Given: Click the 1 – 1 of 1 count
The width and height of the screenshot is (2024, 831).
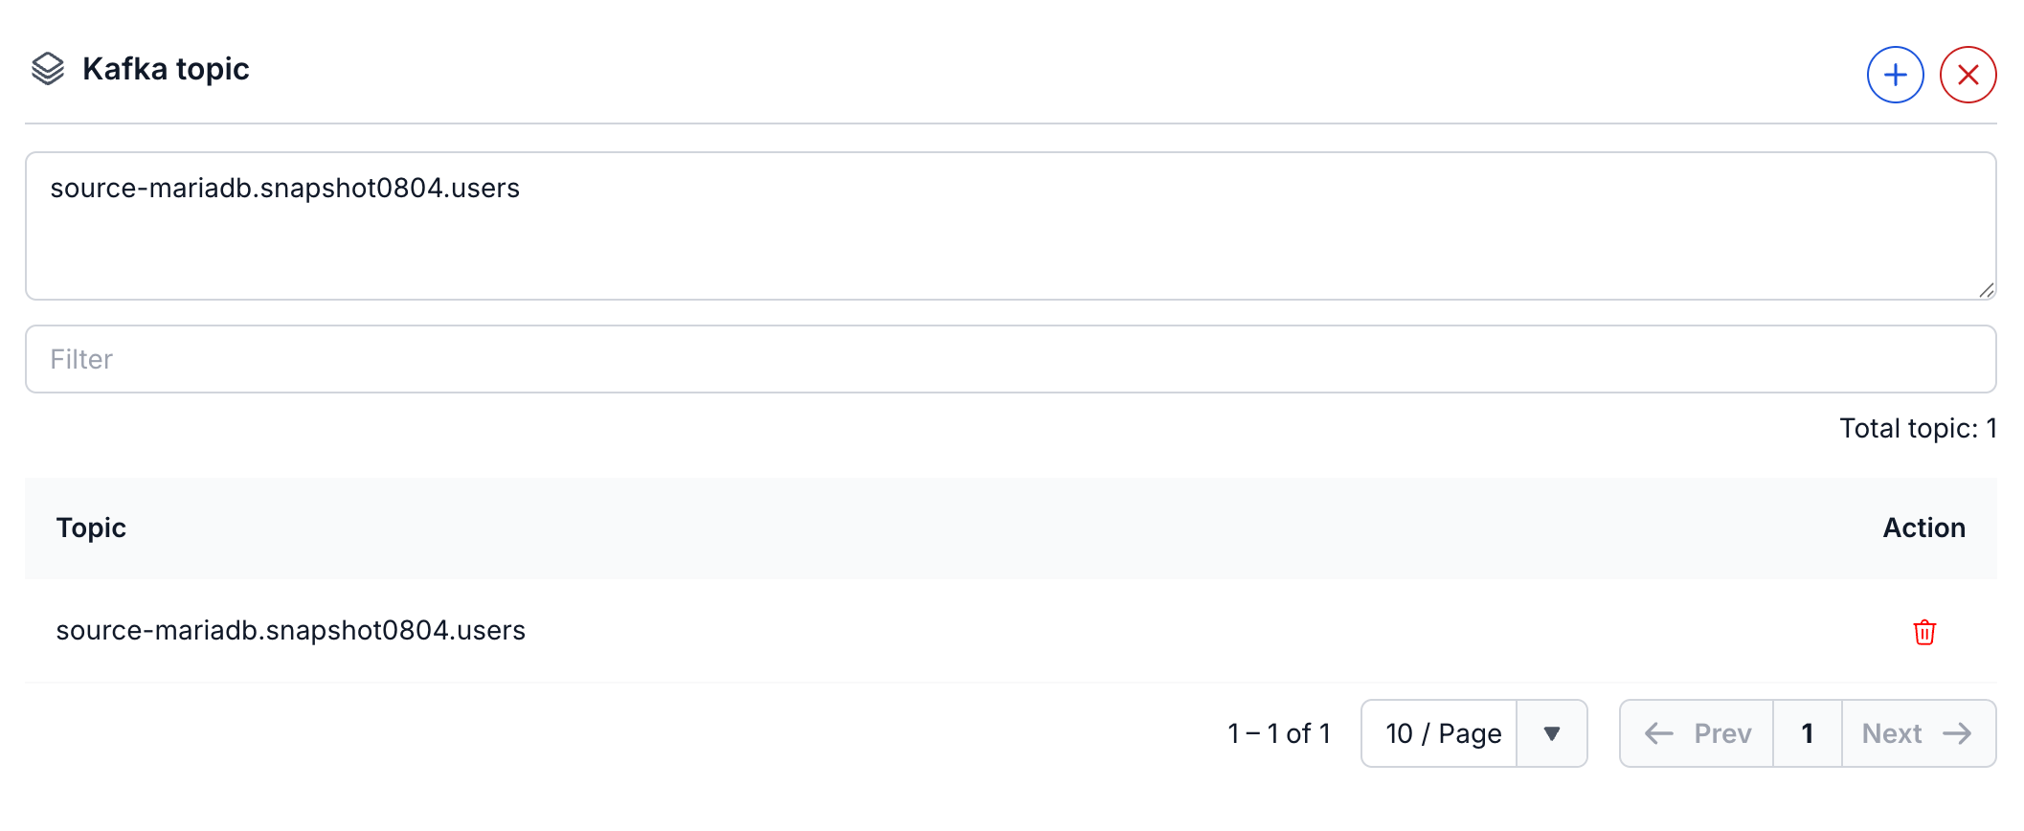Looking at the screenshot, I should (1279, 733).
